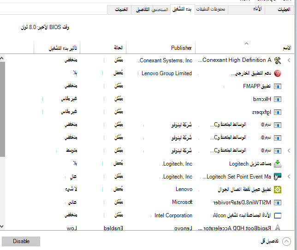Select the Logitech Set Point Event Ma... name
The image size is (297, 250).
[x=237, y=177]
